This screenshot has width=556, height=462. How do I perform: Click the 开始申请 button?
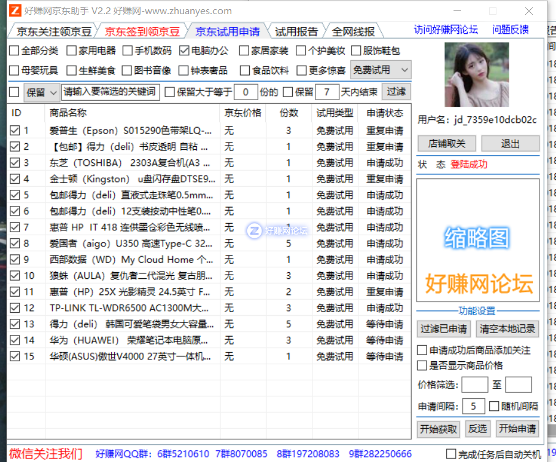(517, 429)
